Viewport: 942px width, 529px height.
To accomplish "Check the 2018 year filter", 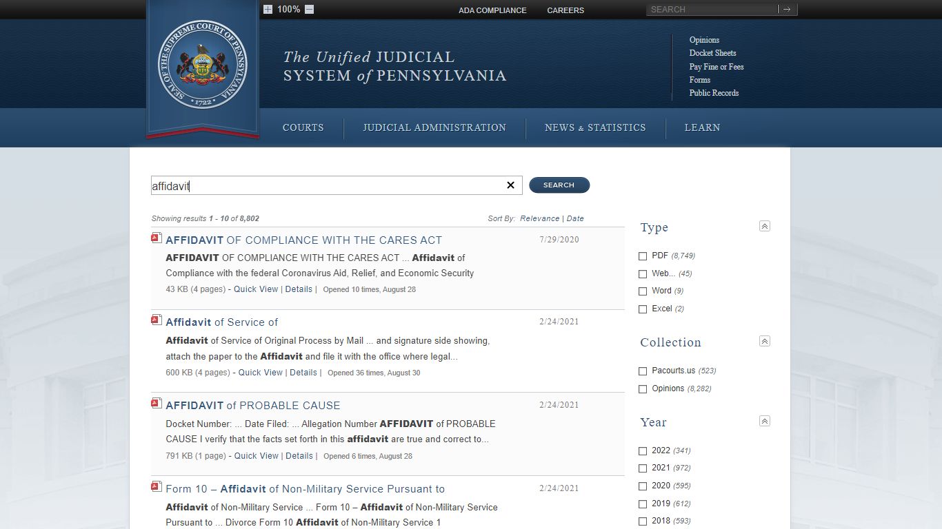I will pos(643,521).
